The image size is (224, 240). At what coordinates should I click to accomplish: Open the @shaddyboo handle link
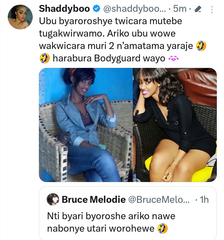click(135, 9)
